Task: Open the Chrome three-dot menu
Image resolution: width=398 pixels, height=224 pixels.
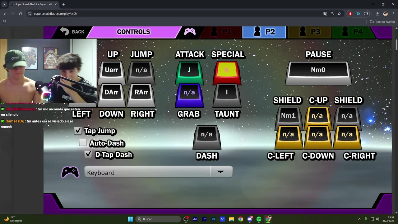Action: 393,14
